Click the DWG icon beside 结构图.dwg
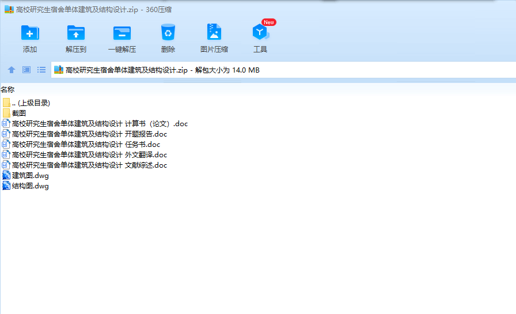The image size is (516, 314). click(x=6, y=186)
